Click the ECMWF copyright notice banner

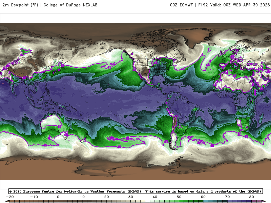point(136,191)
